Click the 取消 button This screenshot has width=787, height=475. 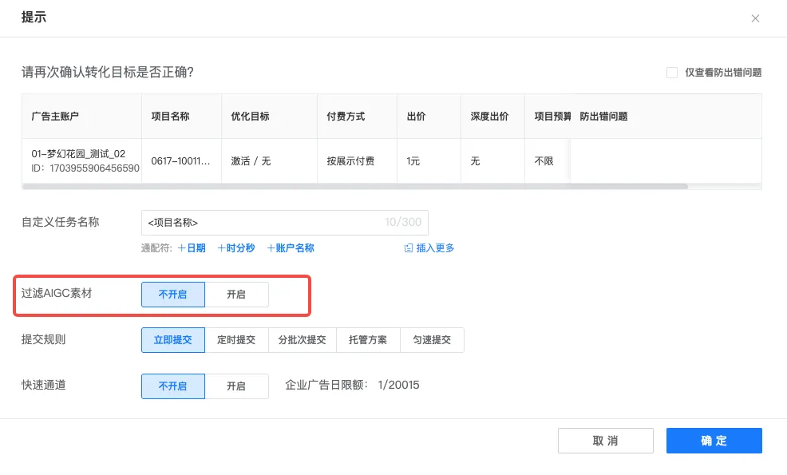[605, 441]
